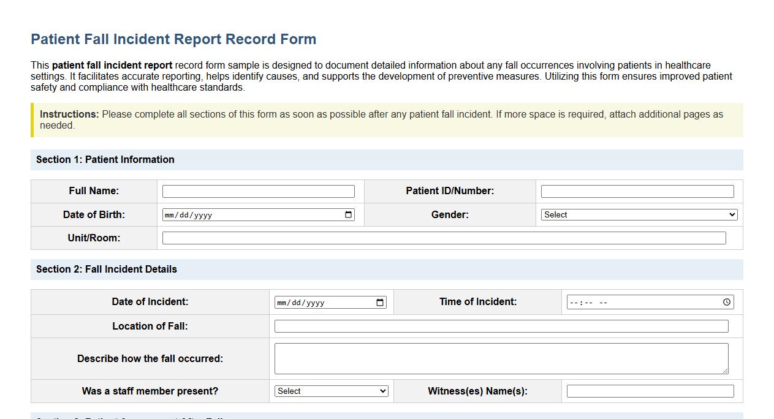This screenshot has width=774, height=419.
Task: Open the calendar picker for Date of Incident
Action: (380, 302)
